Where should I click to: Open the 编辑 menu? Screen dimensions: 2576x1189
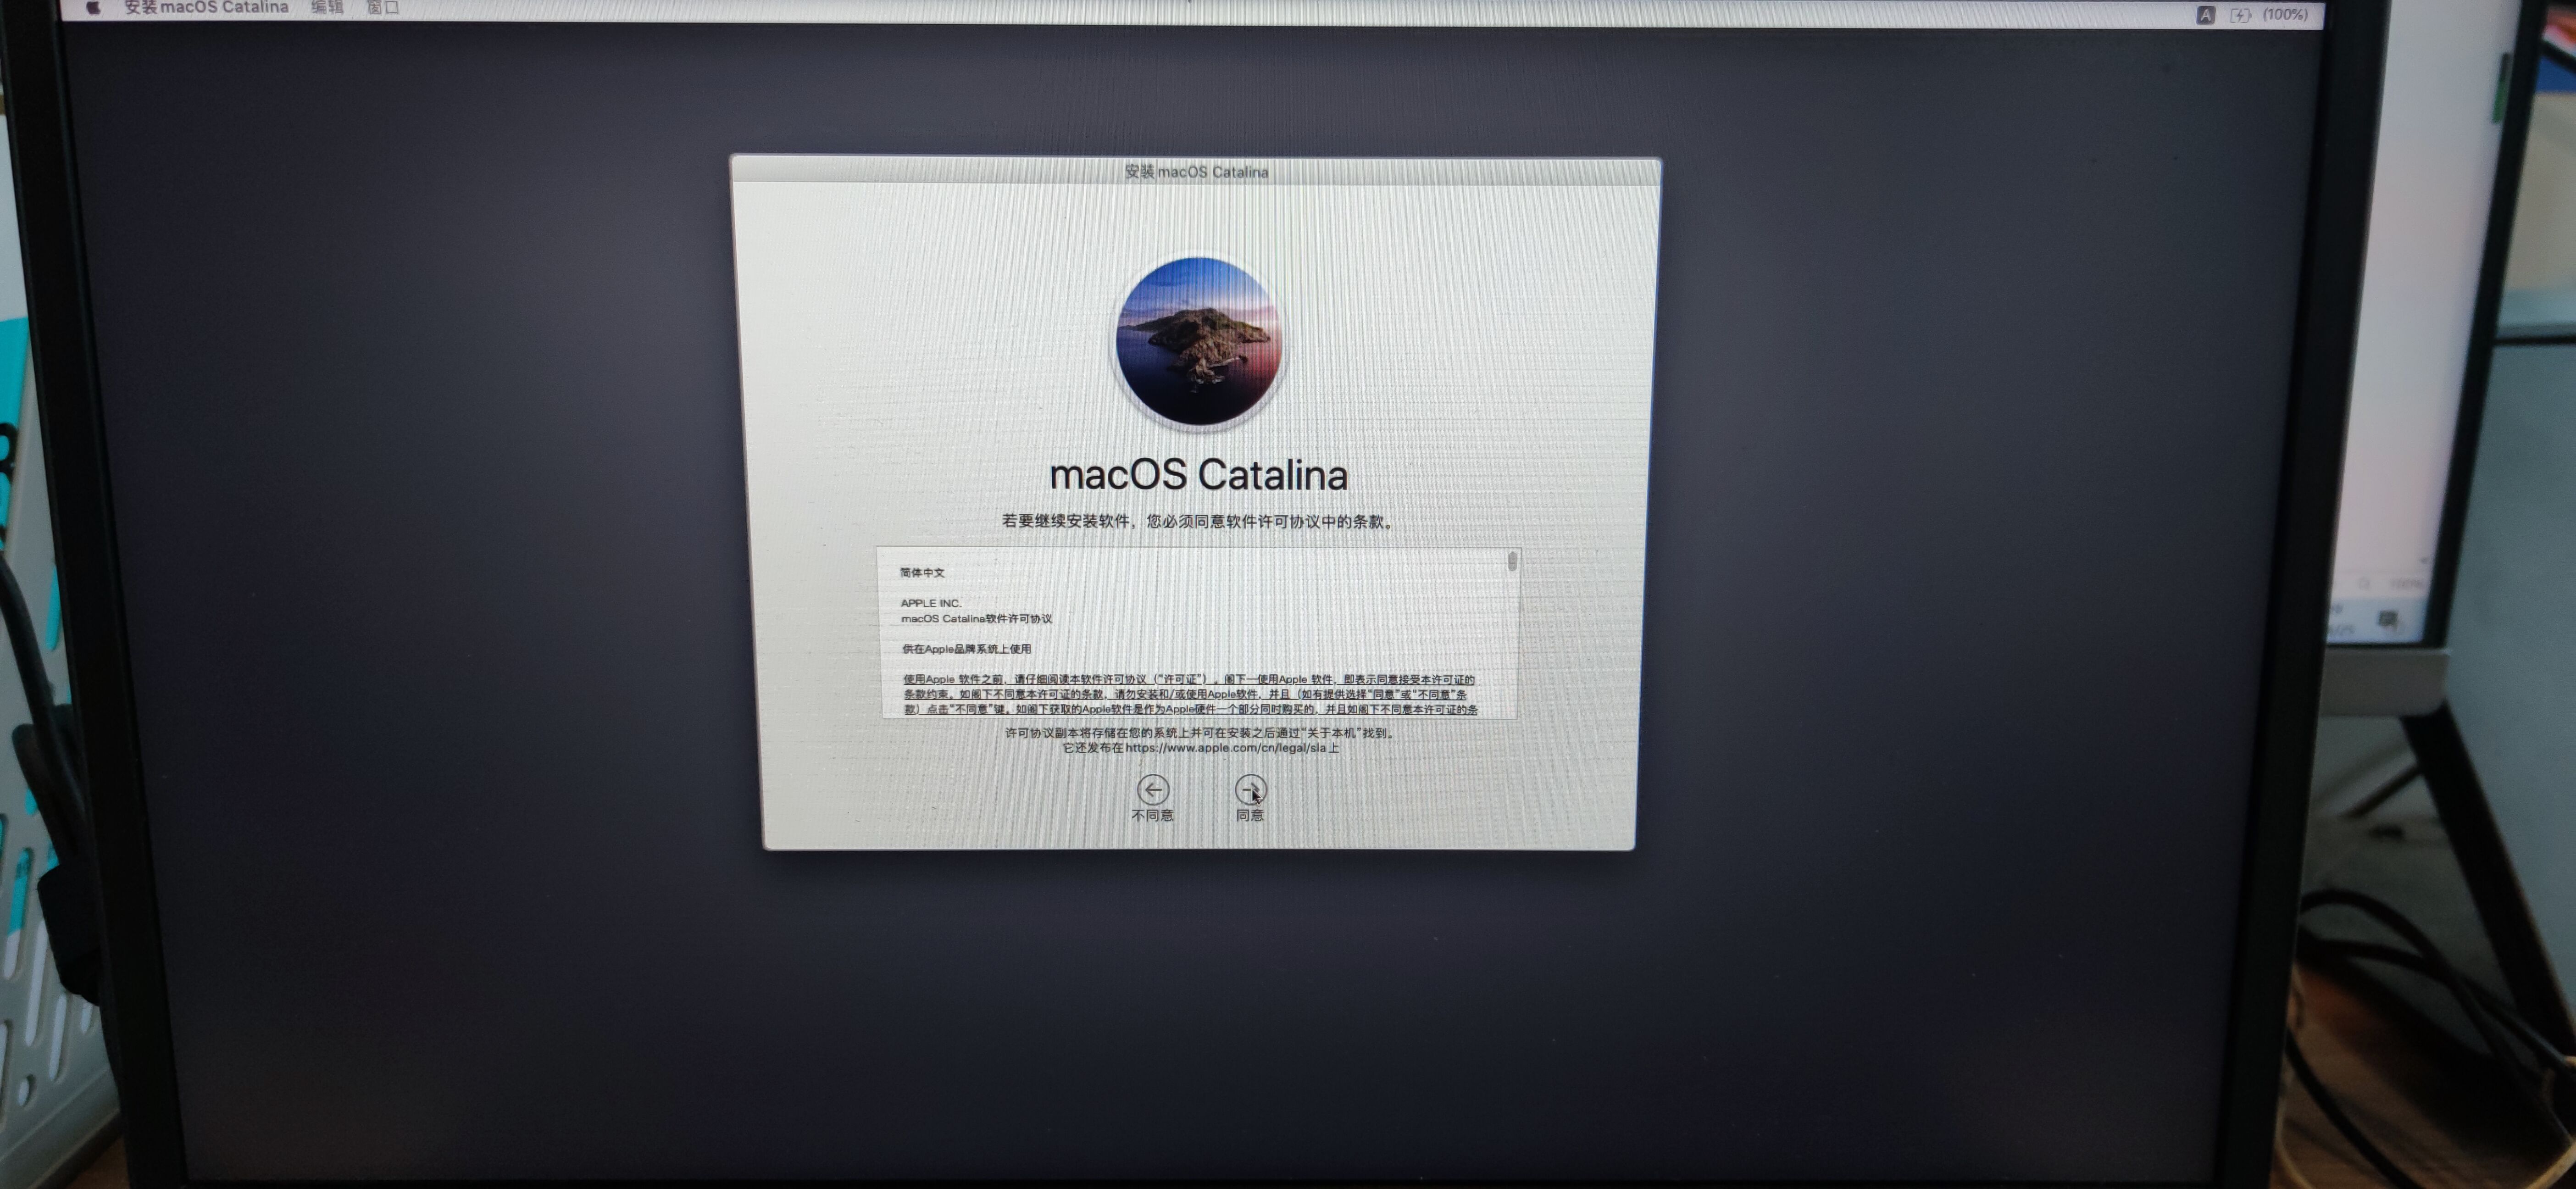point(327,7)
